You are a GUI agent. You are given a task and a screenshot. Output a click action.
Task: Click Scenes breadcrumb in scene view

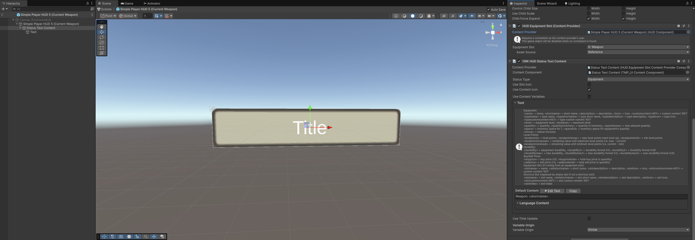tap(106, 9)
